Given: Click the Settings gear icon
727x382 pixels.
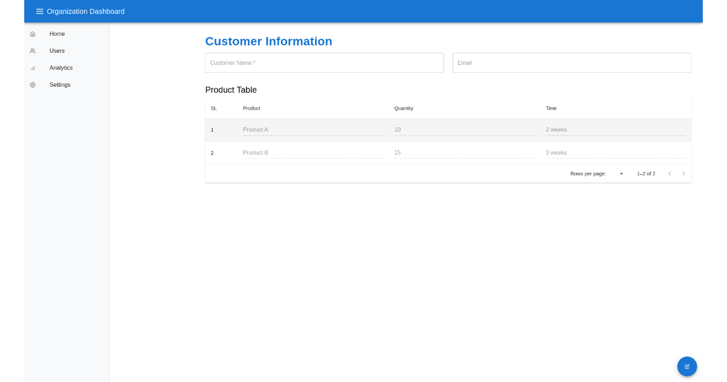Looking at the screenshot, I should pos(33,85).
